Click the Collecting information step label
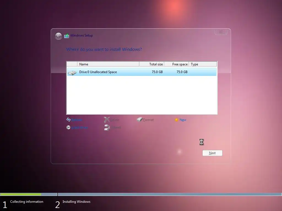Screen dimensions: 282x211 pos(27,202)
